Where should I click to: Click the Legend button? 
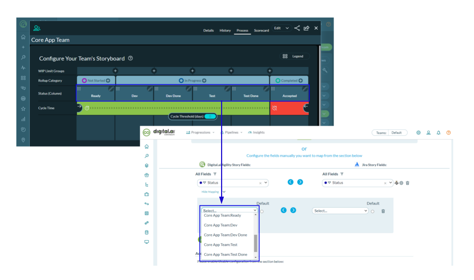coord(294,56)
